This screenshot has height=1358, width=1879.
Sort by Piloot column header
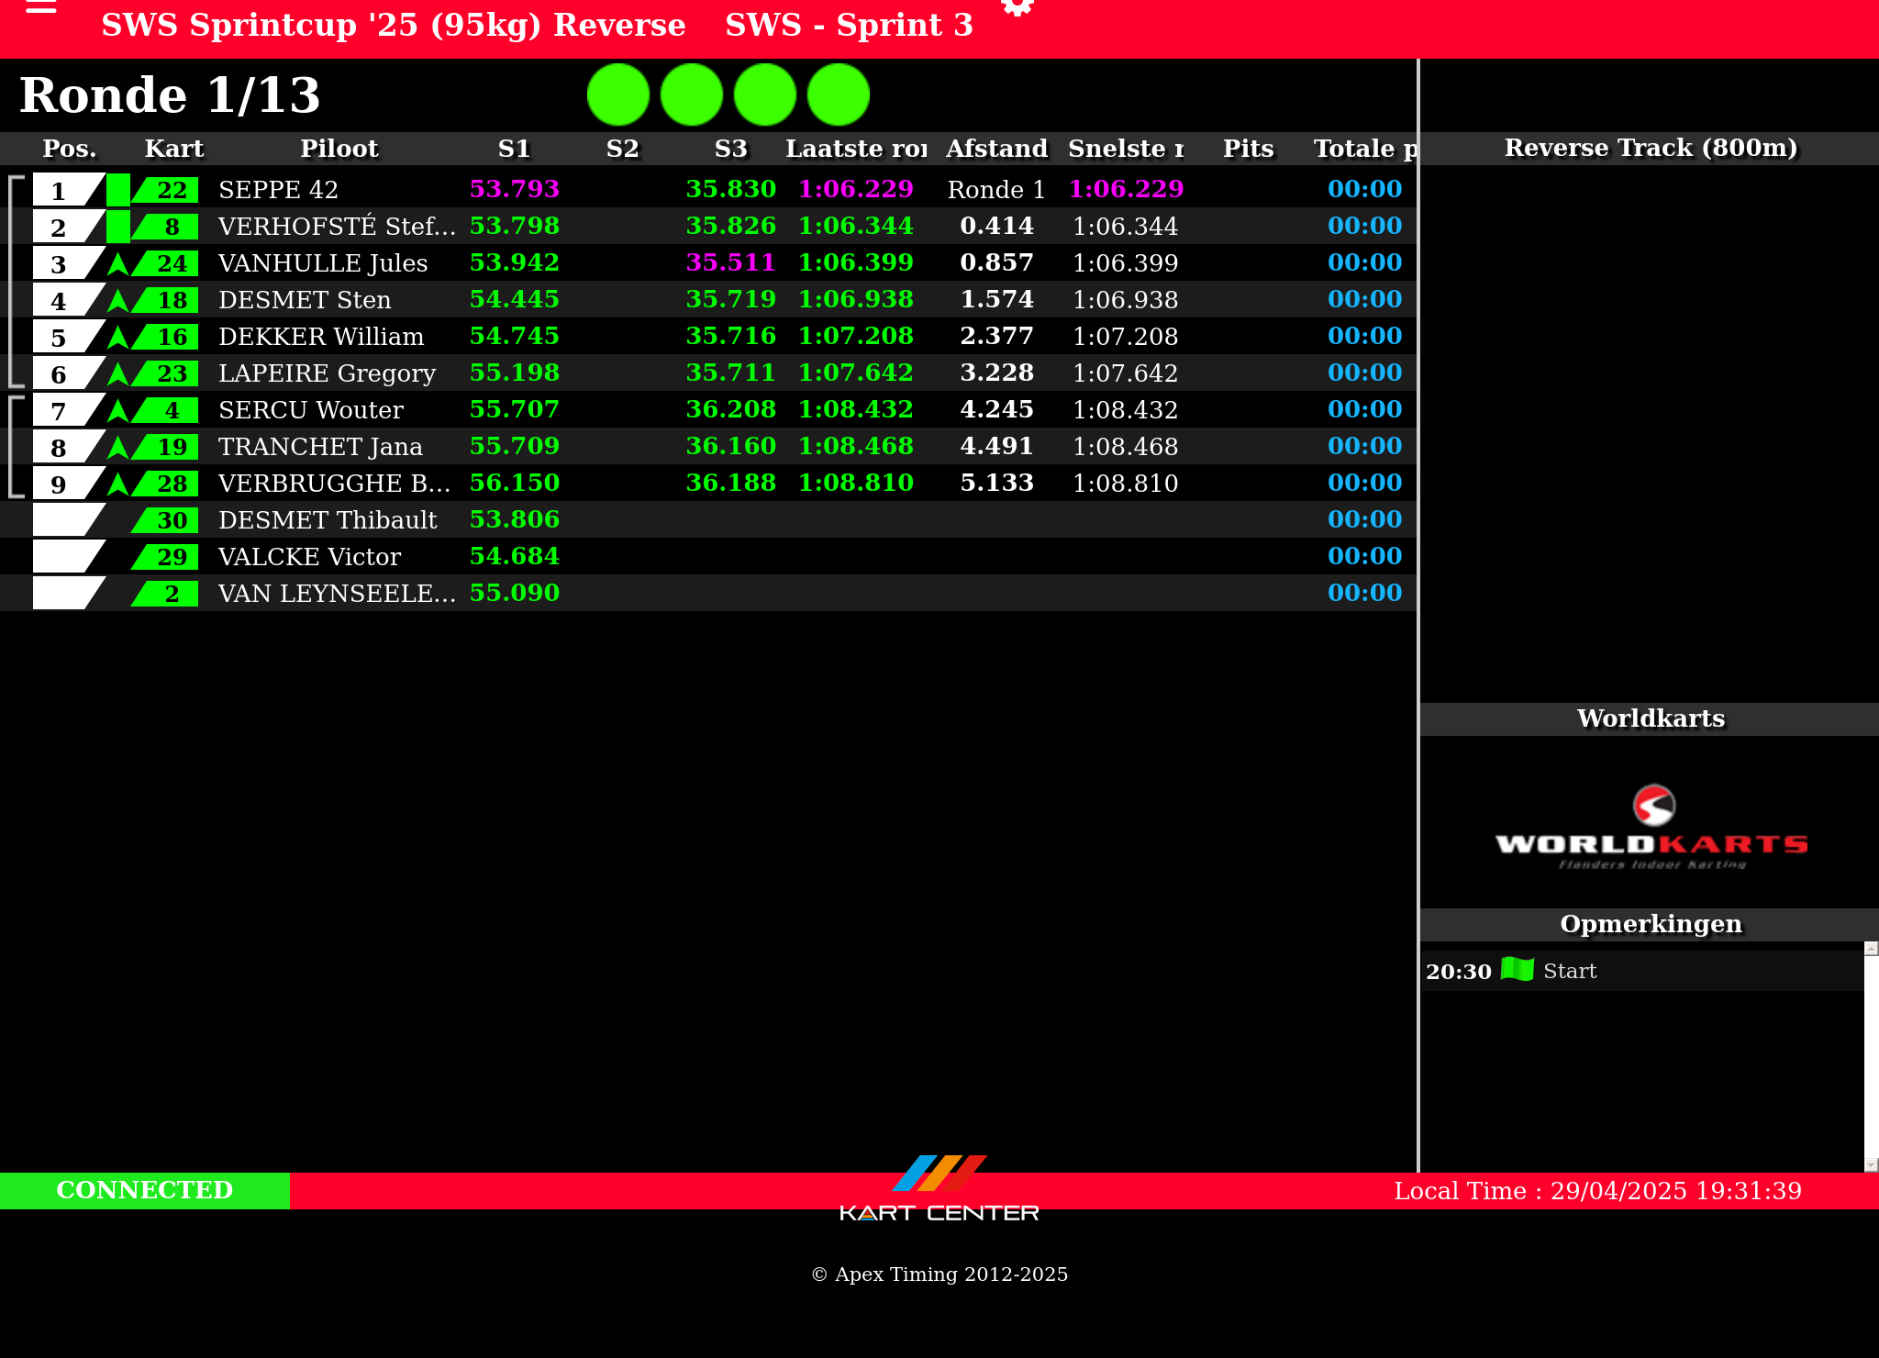339,149
